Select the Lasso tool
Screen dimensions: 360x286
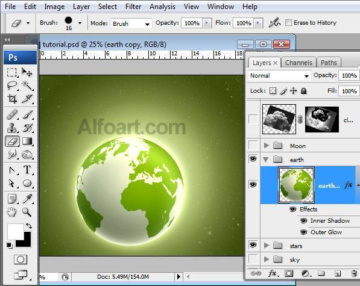pos(12,85)
